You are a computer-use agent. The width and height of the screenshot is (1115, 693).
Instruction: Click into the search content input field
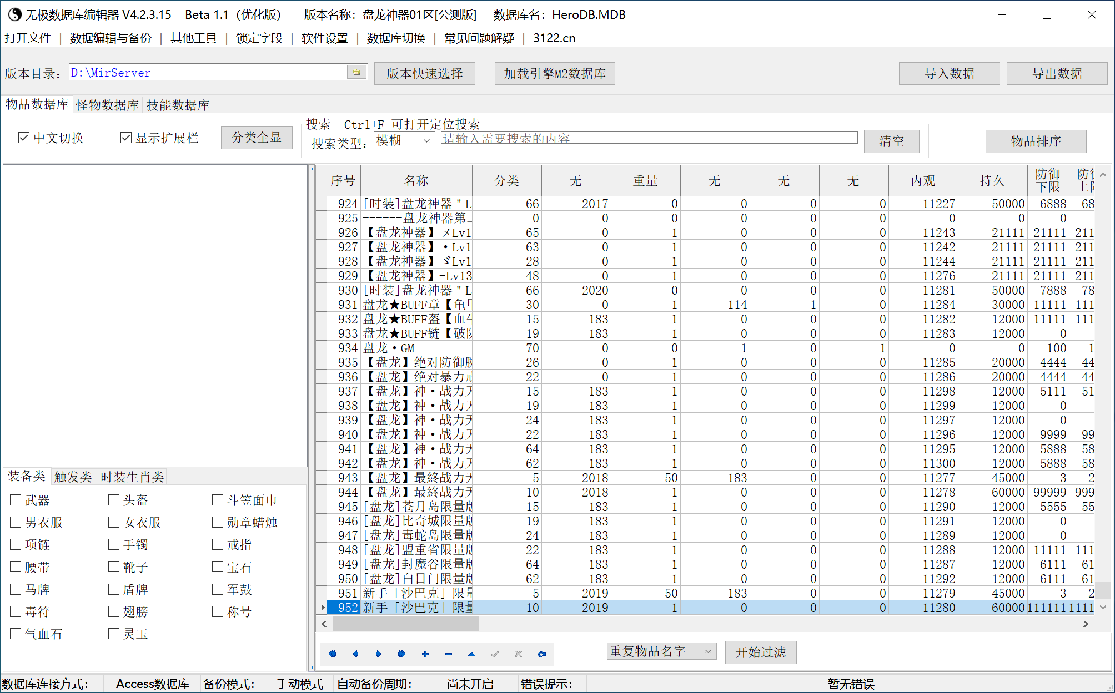click(x=649, y=138)
